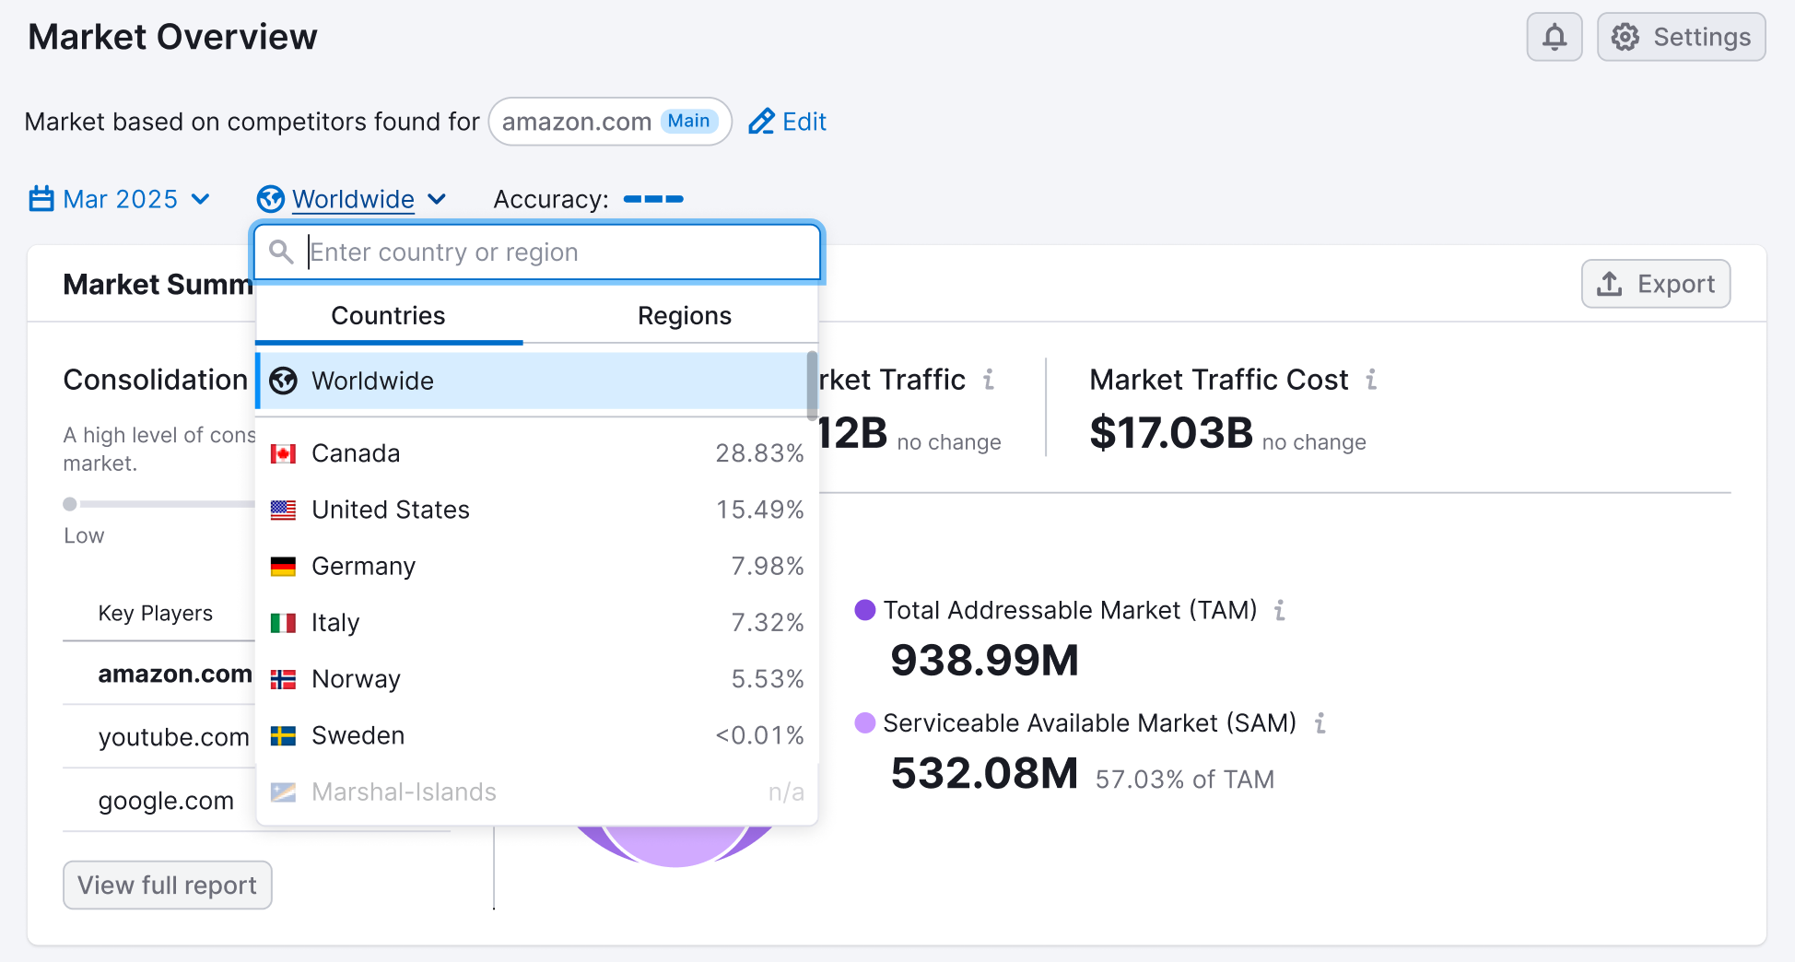
Task: Click the info icon near Serviceable Available Market
Action: pyautogui.click(x=1321, y=723)
